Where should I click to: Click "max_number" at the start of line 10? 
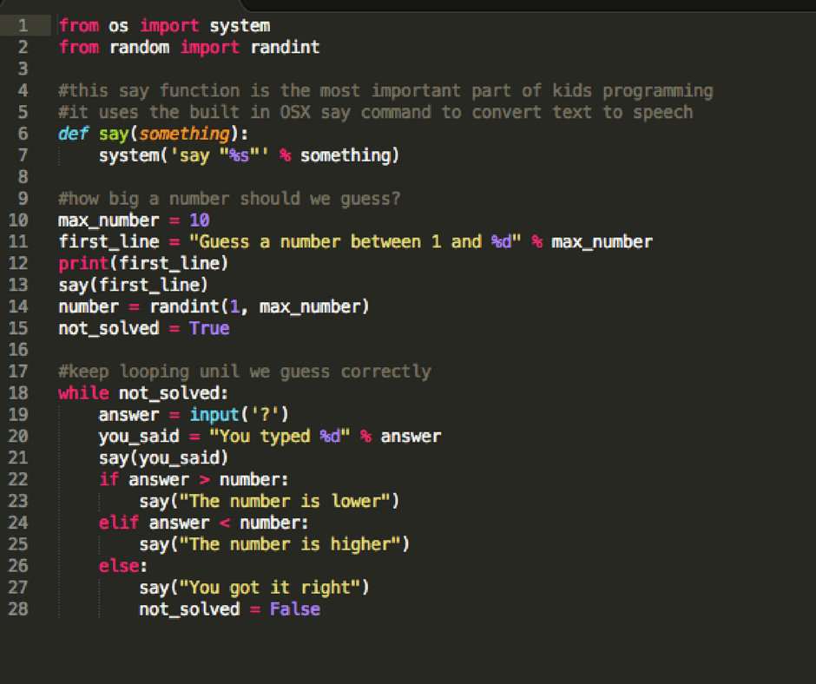[109, 220]
